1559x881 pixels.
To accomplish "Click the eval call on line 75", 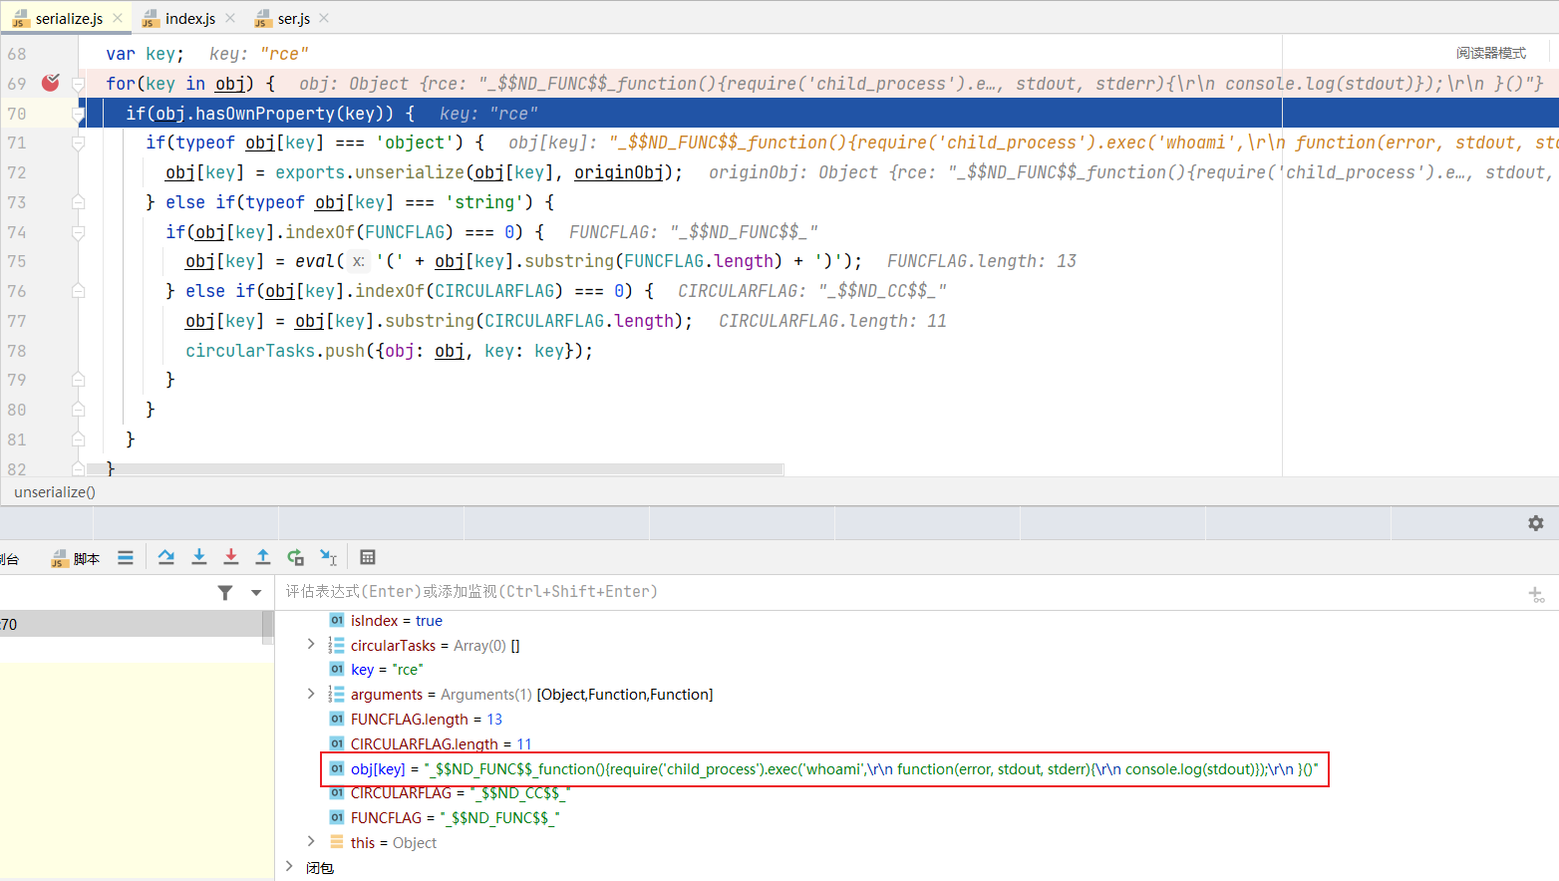I will coord(315,261).
